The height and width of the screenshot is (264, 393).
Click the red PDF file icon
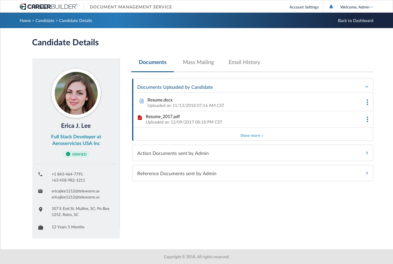click(x=140, y=118)
